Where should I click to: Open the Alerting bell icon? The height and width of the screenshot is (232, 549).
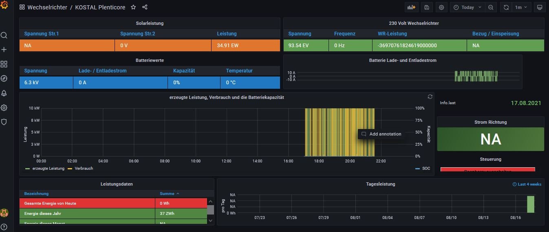coord(4,93)
